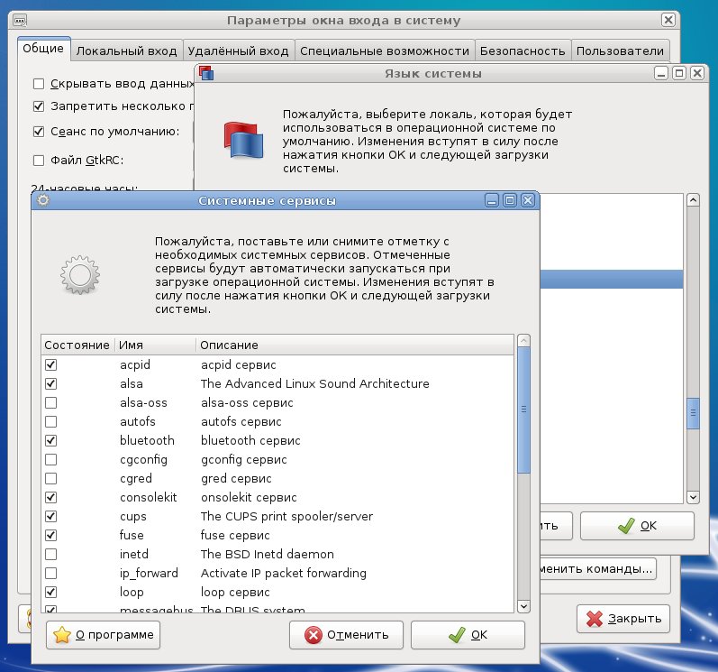Switch to the Общие tab
Image resolution: width=718 pixels, height=672 pixels.
pos(43,49)
